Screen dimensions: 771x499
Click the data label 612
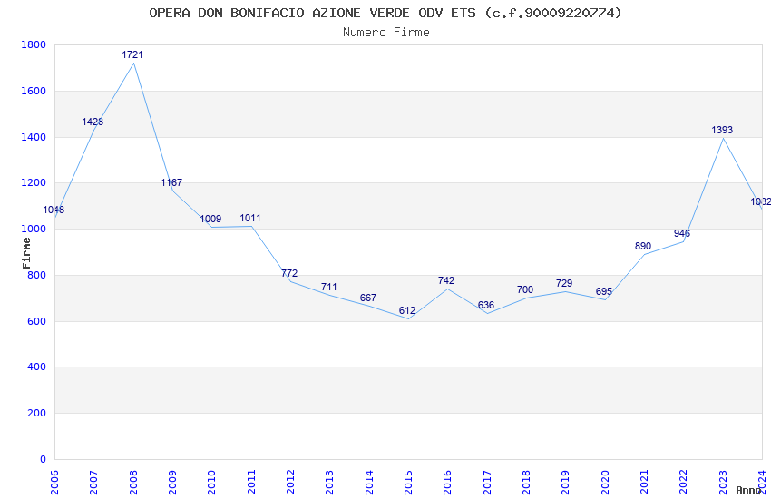tap(407, 310)
